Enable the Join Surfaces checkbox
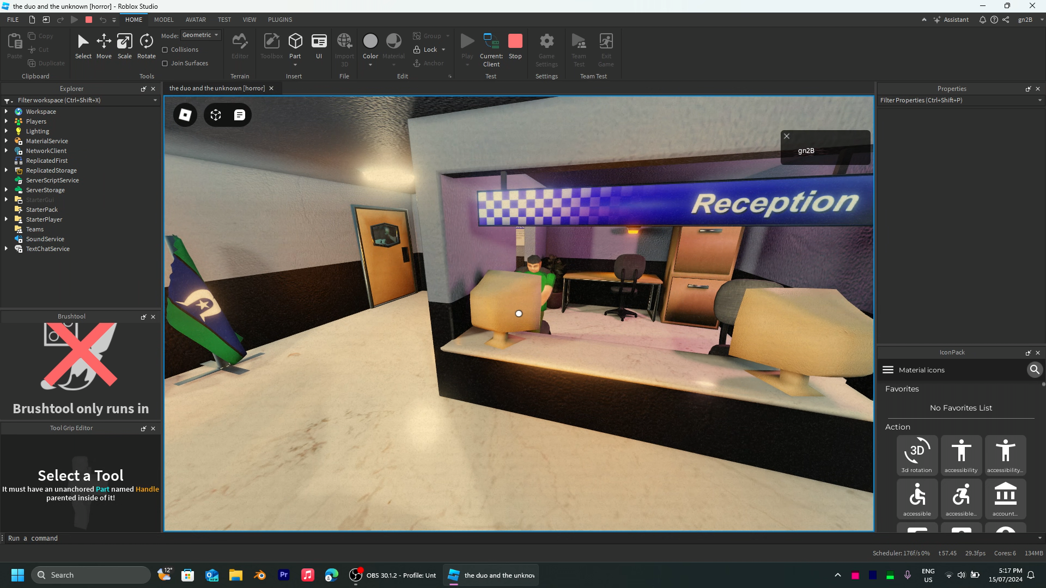This screenshot has width=1046, height=588. (x=165, y=63)
